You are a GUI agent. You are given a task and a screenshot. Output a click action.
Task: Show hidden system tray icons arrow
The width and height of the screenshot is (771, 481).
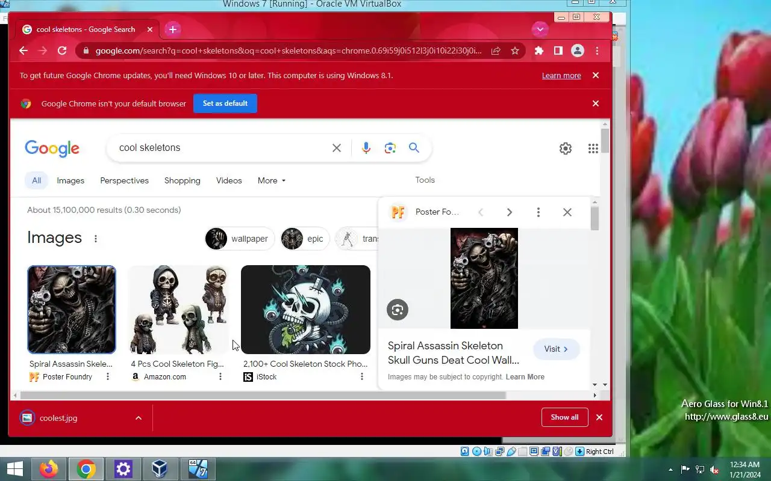pyautogui.click(x=670, y=470)
